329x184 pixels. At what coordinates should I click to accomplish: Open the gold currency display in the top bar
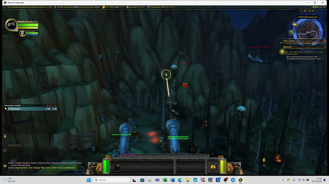click(x=112, y=7)
